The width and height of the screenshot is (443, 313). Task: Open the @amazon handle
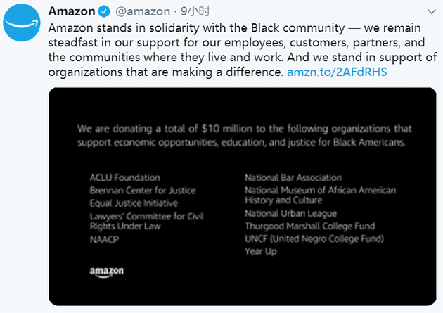click(x=143, y=11)
